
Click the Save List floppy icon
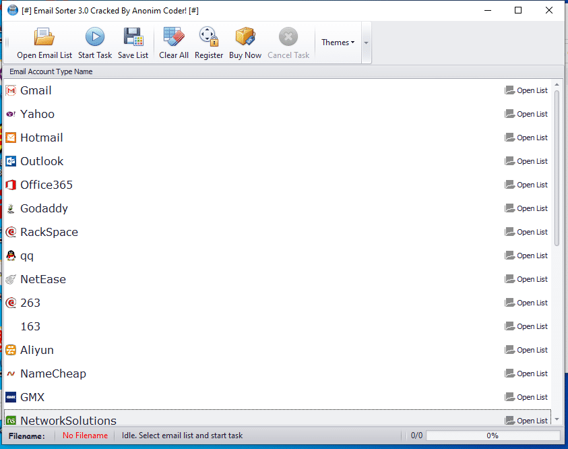click(x=133, y=36)
